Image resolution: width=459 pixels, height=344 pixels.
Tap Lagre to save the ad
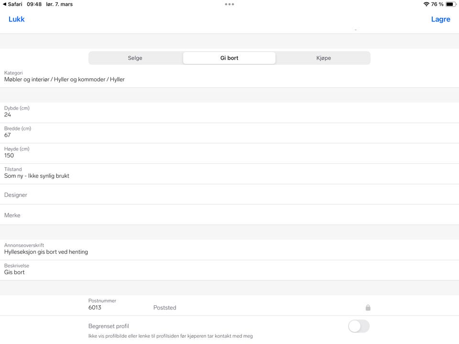coord(440,19)
